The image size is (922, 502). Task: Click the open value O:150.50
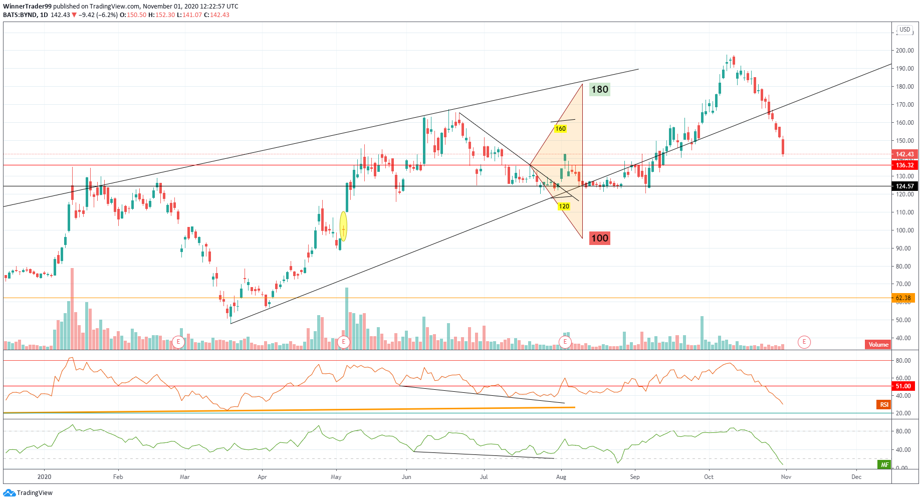133,15
